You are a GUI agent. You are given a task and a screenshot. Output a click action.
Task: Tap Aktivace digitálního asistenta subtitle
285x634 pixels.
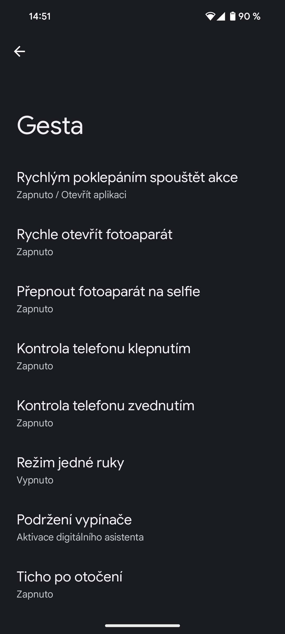pos(80,537)
